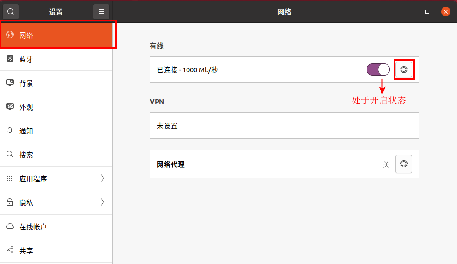
Task: Click the lock icon beside 隐私
Action: tap(10, 202)
